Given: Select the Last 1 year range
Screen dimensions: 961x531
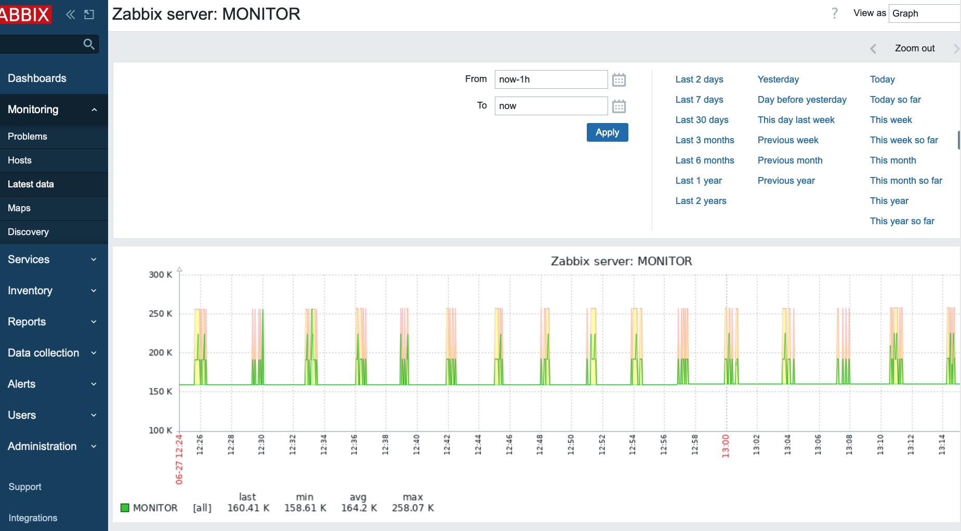Looking at the screenshot, I should click(699, 181).
